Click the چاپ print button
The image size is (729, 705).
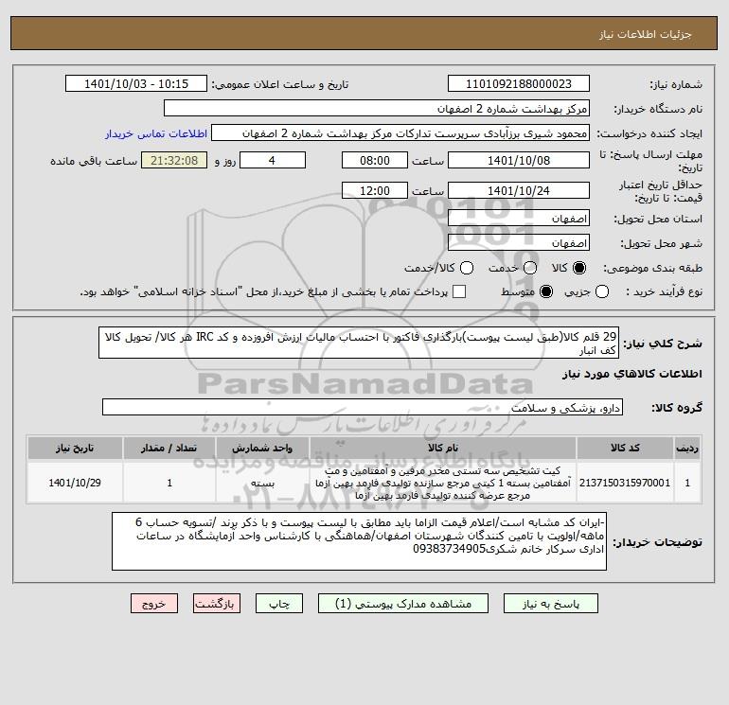[x=279, y=604]
